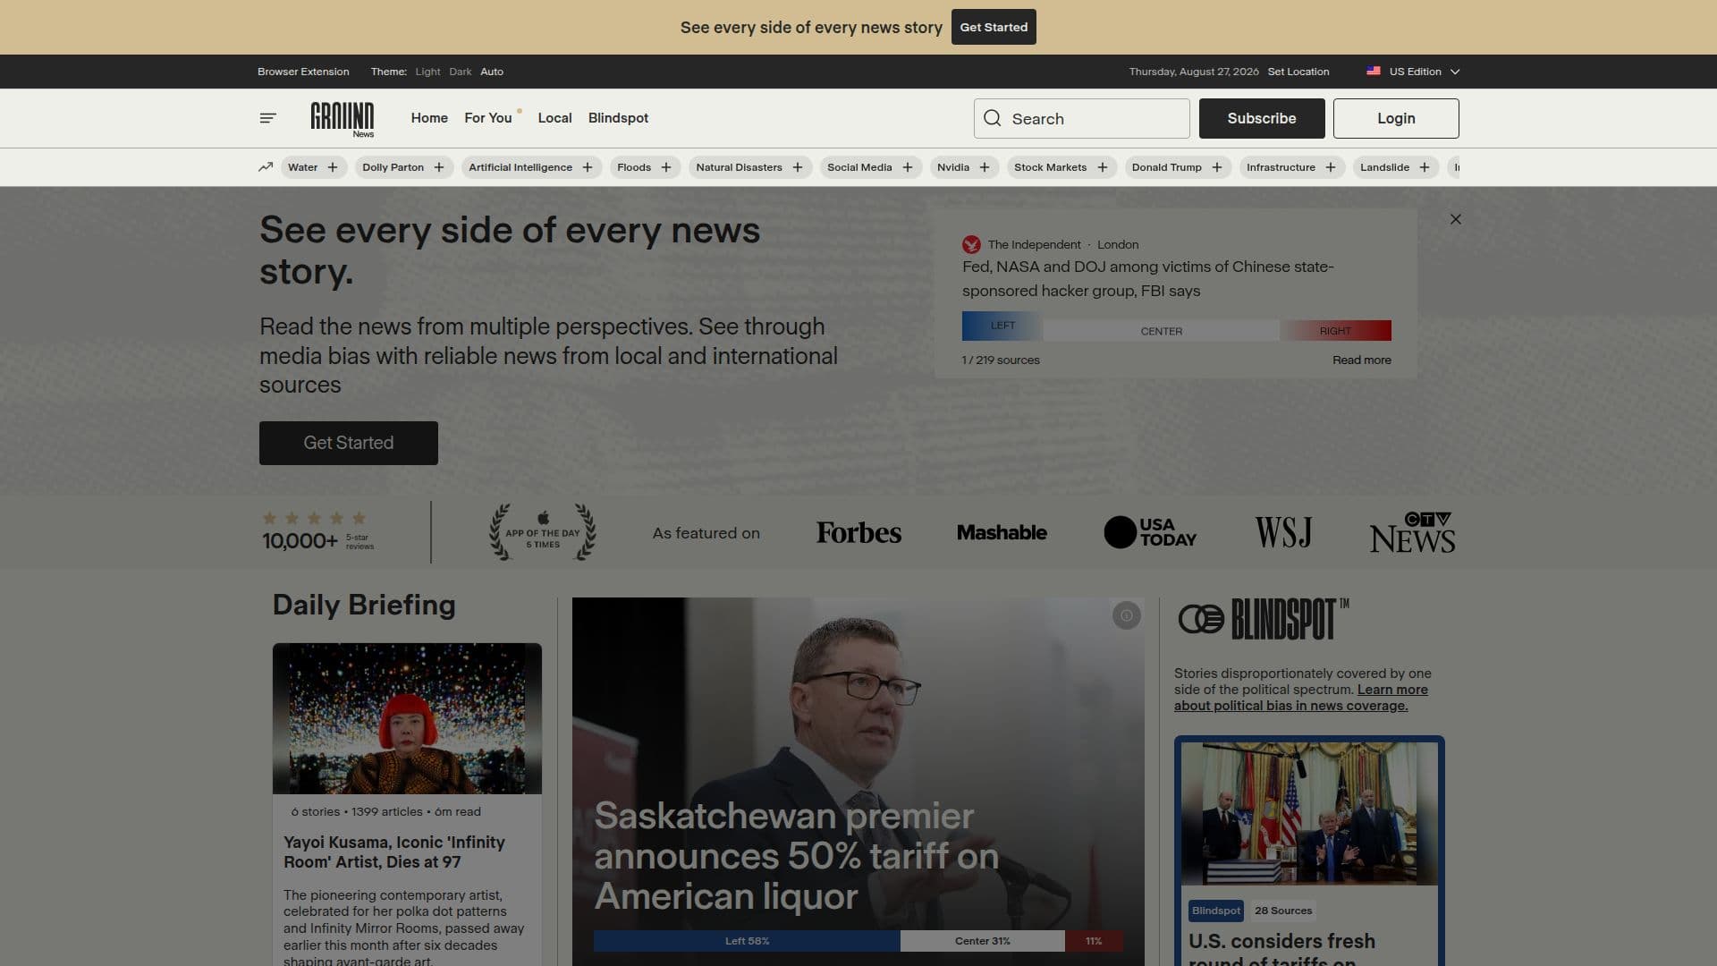
Task: Add Natural Disasters topic plus icon
Action: coord(798,167)
